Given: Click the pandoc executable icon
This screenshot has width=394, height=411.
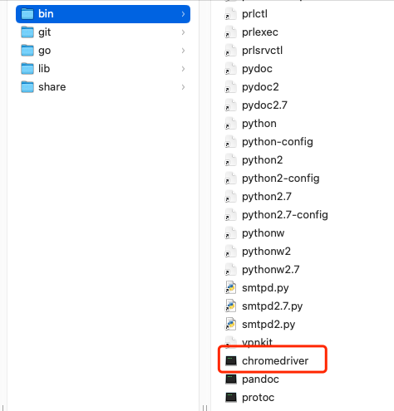Looking at the screenshot, I should click(231, 379).
